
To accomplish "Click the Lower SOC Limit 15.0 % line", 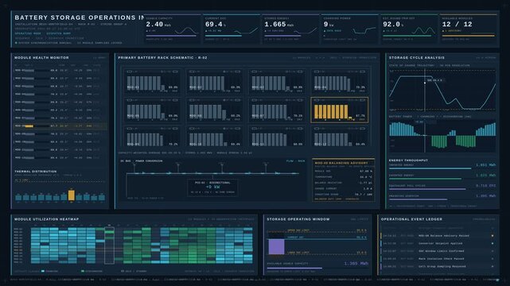I will point(317,254).
